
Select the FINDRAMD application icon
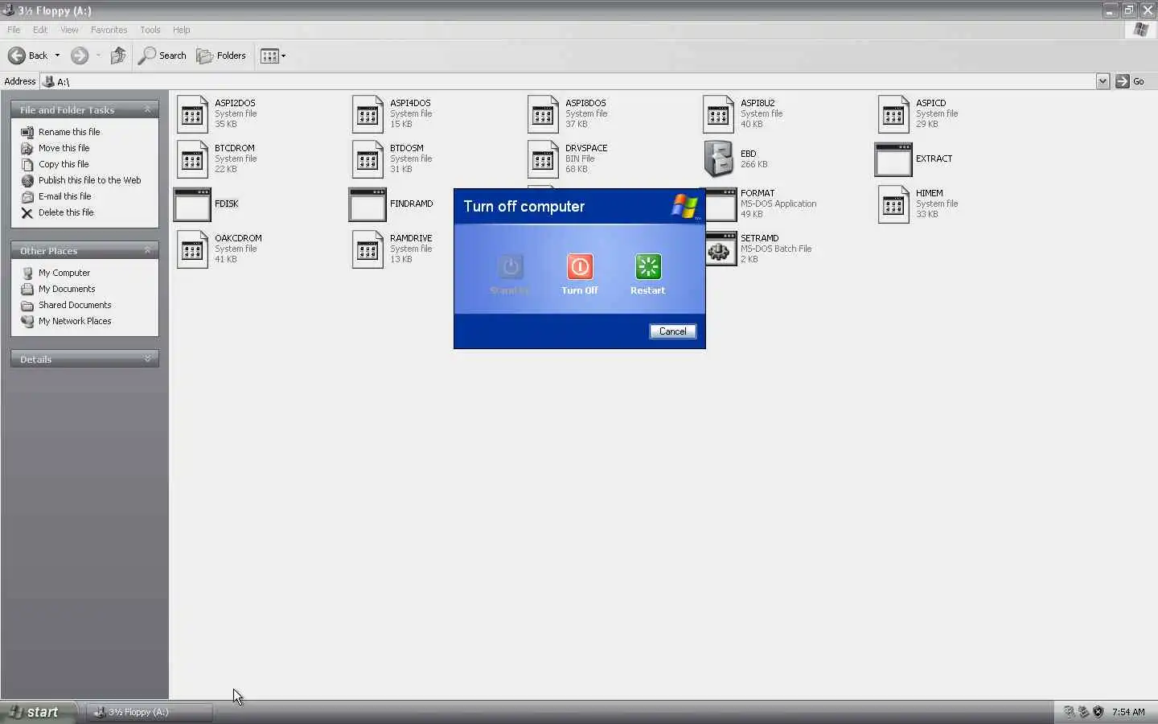368,204
